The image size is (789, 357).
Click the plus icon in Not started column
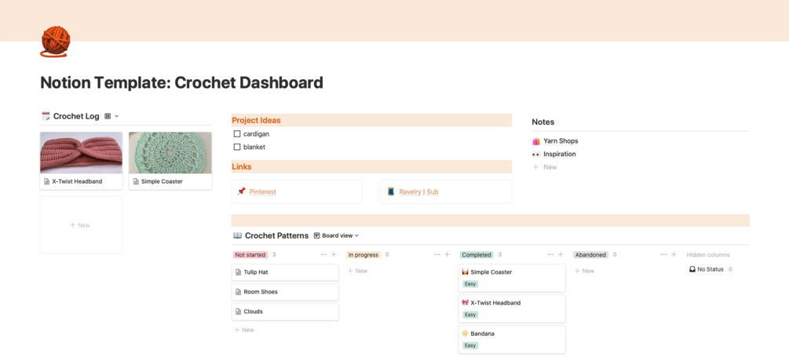point(334,254)
